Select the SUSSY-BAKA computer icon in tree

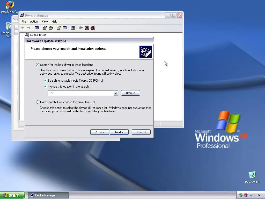(27, 35)
